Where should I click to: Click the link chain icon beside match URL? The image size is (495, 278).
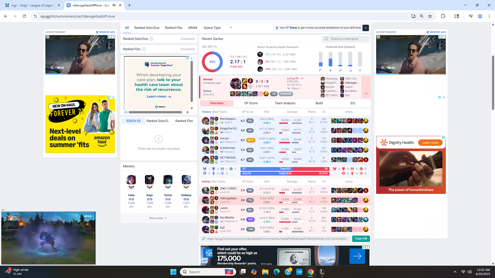click(204, 239)
